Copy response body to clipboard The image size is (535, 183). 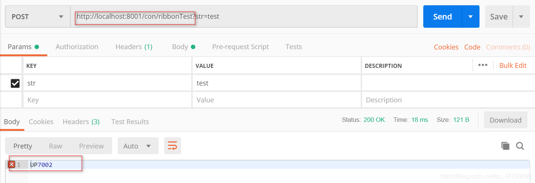click(x=505, y=146)
